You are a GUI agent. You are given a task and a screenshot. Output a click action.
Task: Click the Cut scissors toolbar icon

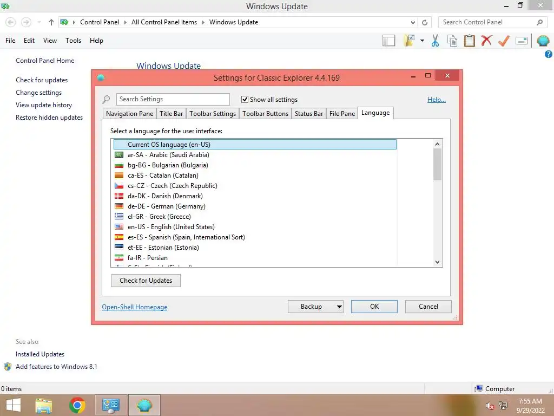coord(436,41)
